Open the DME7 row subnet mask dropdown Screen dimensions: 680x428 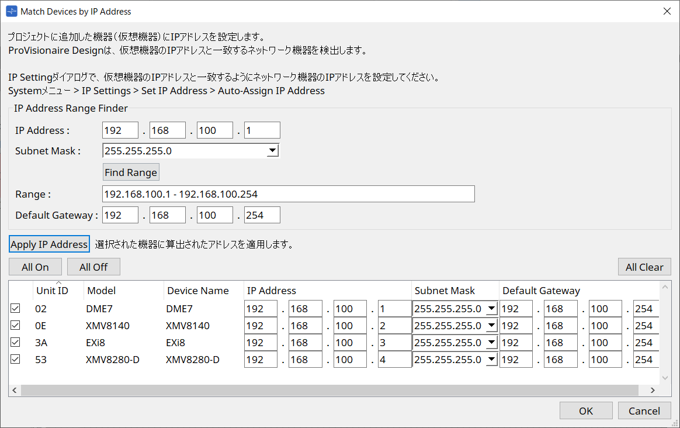pos(491,309)
